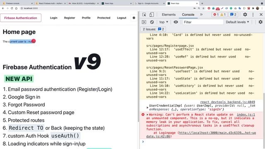
Task: Clear the console with the ban icon
Action: (152, 22)
